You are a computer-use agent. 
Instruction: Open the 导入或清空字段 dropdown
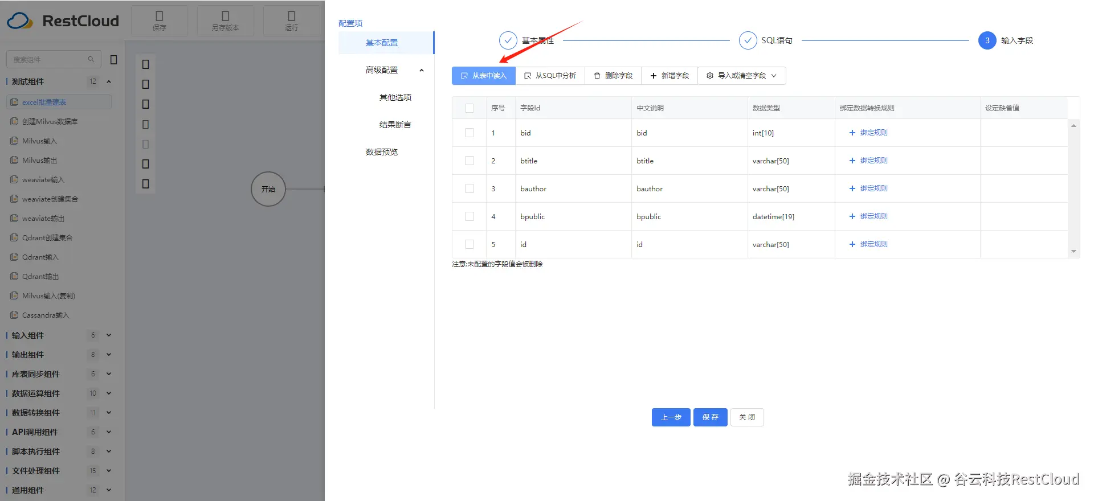(x=742, y=76)
